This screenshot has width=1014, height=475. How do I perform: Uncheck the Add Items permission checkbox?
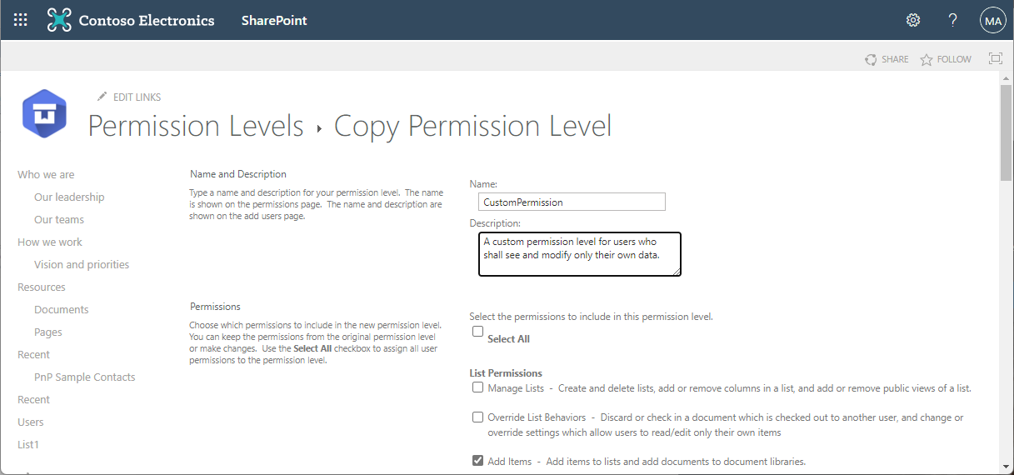pos(477,460)
